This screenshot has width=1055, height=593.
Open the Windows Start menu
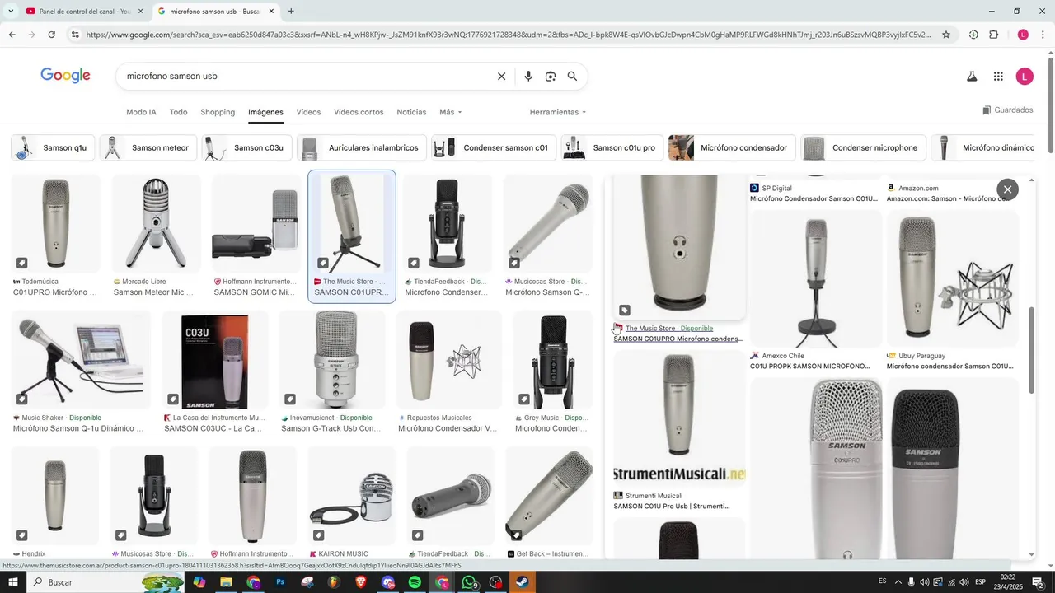(x=13, y=582)
